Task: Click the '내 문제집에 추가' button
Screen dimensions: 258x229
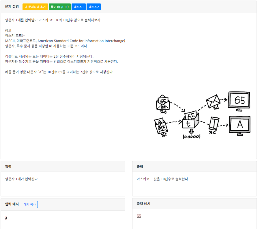Action: pos(35,7)
